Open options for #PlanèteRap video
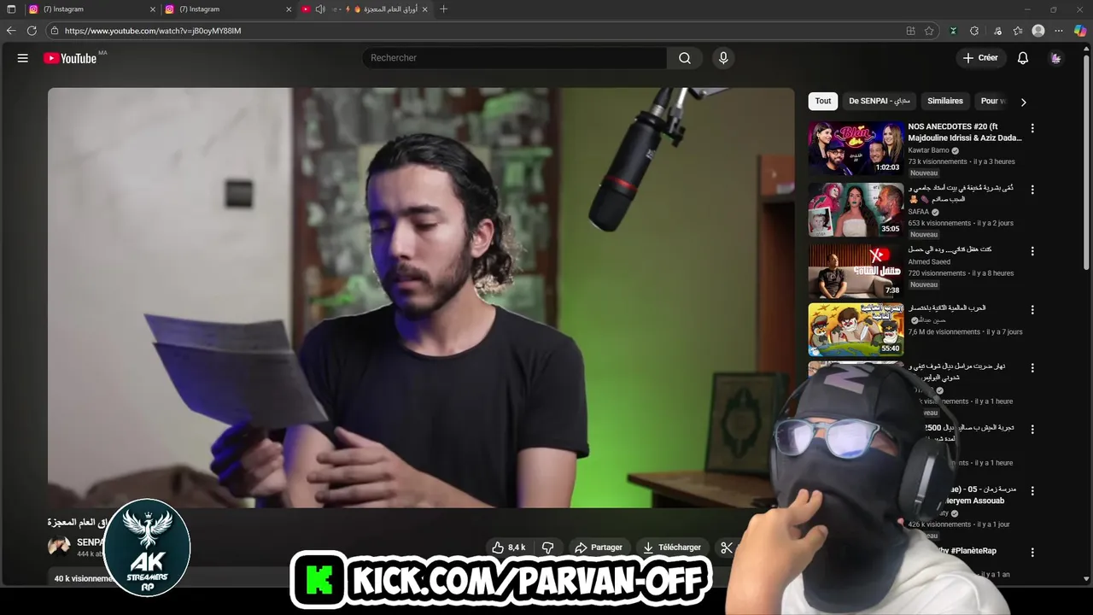 [1032, 552]
